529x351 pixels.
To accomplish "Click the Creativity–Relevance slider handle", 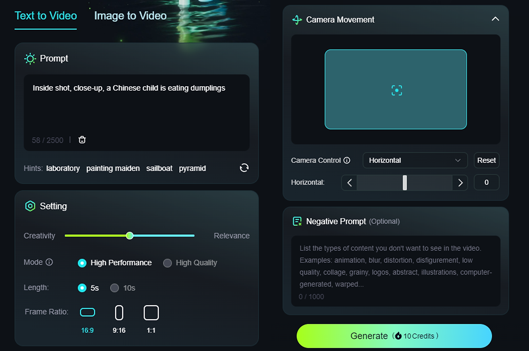I will click(x=130, y=236).
